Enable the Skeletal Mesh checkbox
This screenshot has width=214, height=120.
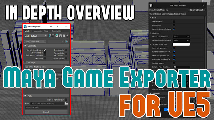coord(174,22)
